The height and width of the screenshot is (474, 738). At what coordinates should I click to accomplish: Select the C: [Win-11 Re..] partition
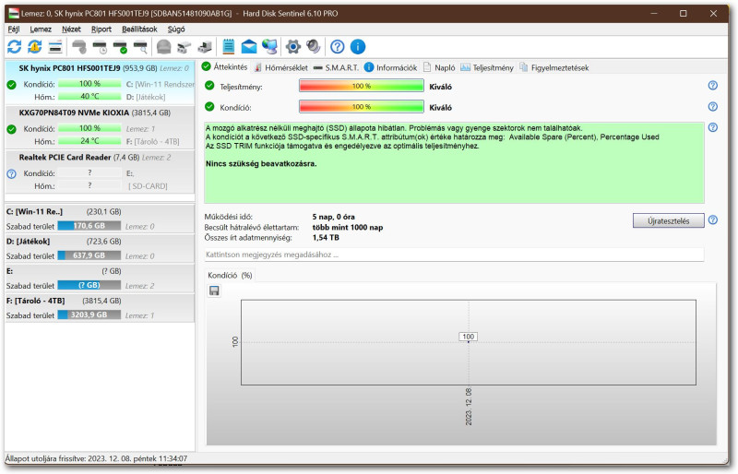pos(100,219)
